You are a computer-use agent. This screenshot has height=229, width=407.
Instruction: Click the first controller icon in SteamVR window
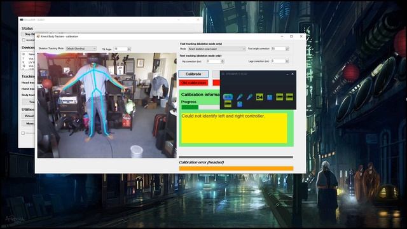pyautogui.click(x=239, y=97)
